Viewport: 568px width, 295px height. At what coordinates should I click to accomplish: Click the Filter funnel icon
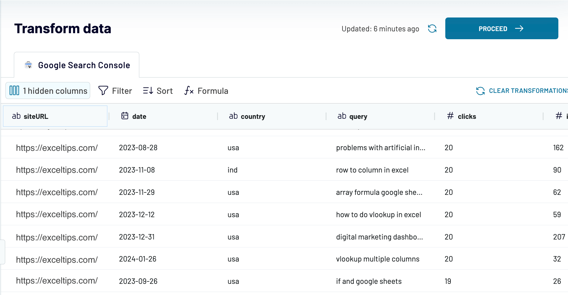(103, 90)
